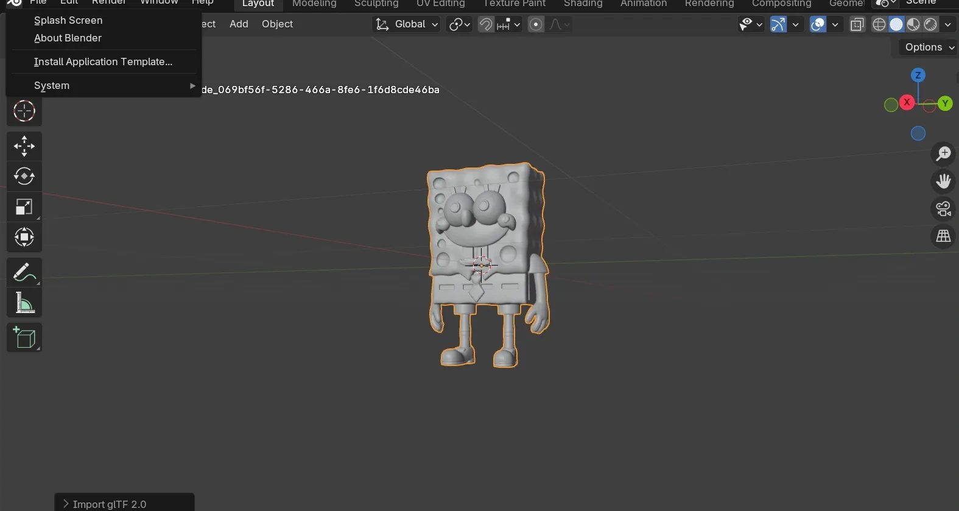Switch to solid viewport shading
The image size is (959, 511).
coord(896,24)
